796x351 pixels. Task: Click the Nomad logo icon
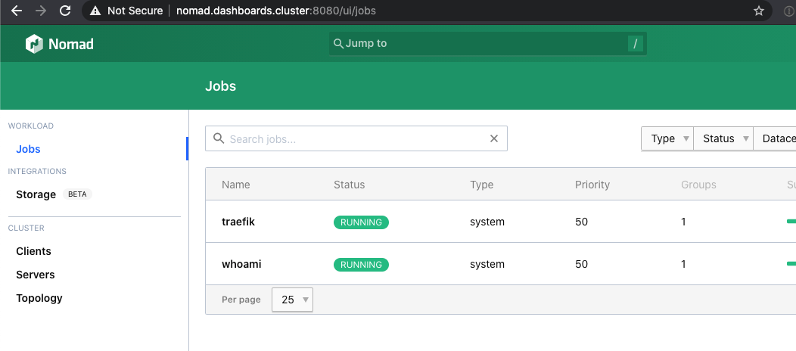click(35, 44)
